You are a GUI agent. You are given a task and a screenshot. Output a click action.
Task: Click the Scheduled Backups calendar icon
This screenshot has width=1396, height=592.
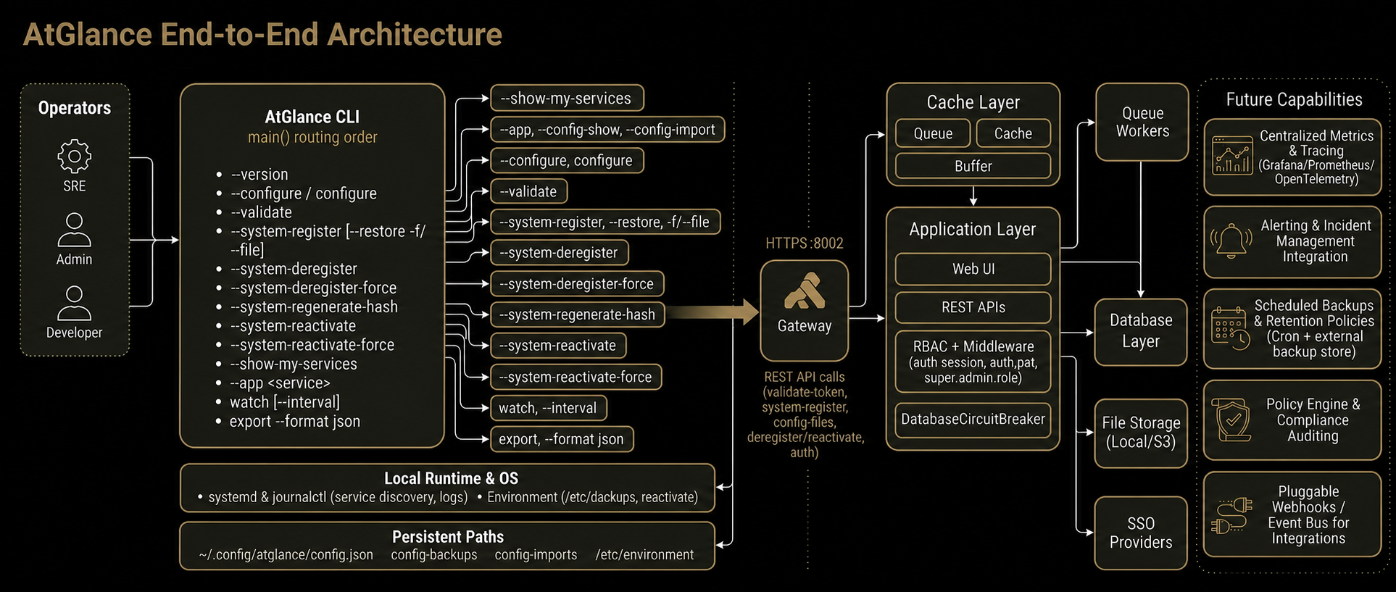pyautogui.click(x=1230, y=328)
